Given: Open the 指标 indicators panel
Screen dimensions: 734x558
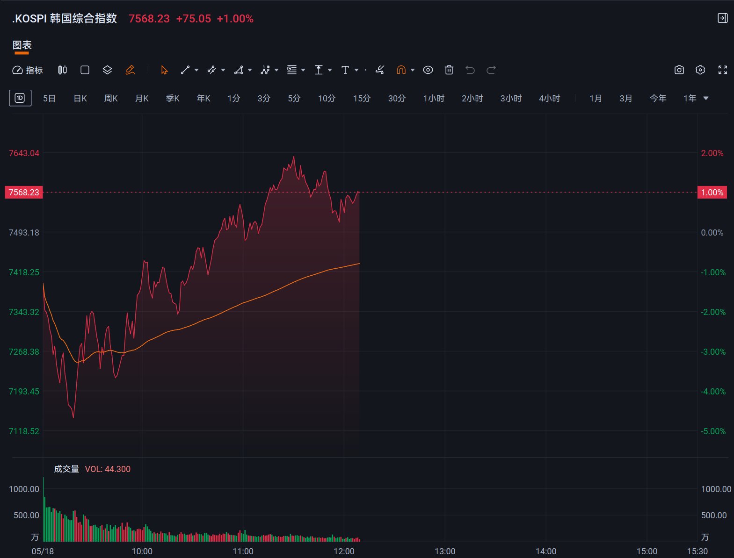Looking at the screenshot, I should click(28, 70).
